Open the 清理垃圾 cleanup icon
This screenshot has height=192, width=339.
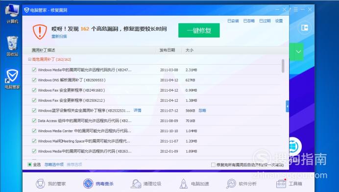click(136, 184)
